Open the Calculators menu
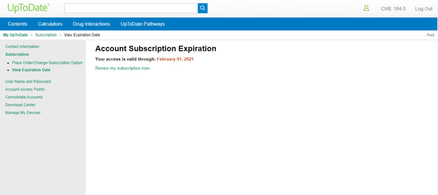 (50, 24)
